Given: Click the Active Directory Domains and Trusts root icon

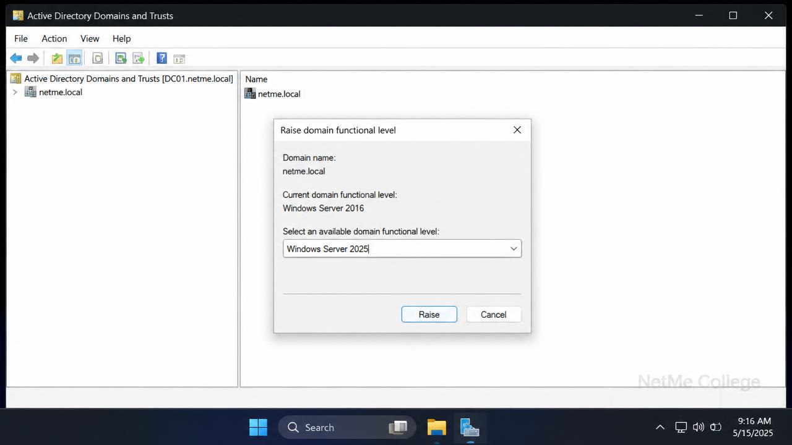Looking at the screenshot, I should click(16, 78).
